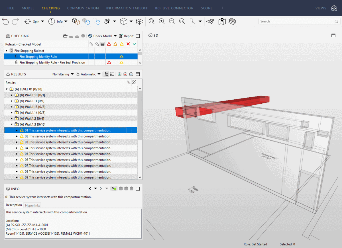Viewport: 342px width, 248px height.
Task: Collapse the (A) Wall.1.3 [0/16] node
Action: click(12, 124)
